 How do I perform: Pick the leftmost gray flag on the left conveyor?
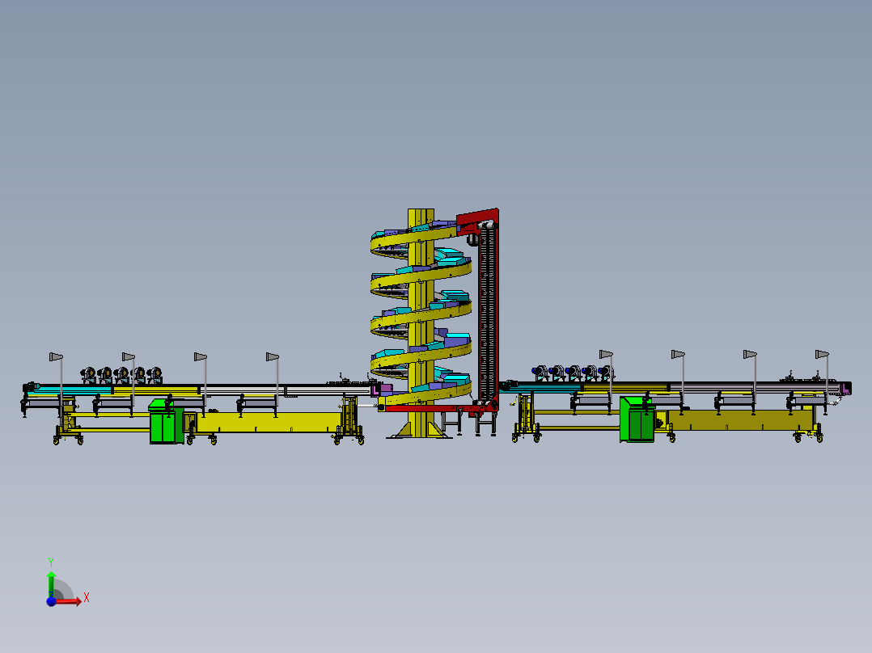pyautogui.click(x=56, y=356)
